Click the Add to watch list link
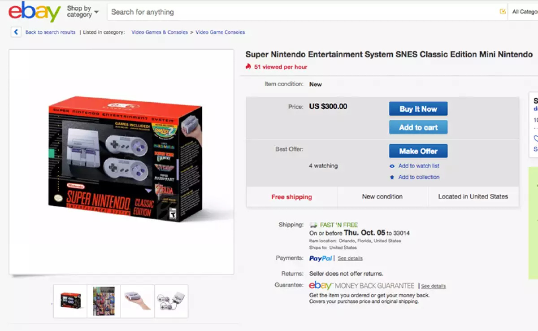This screenshot has height=331, width=538. click(419, 166)
